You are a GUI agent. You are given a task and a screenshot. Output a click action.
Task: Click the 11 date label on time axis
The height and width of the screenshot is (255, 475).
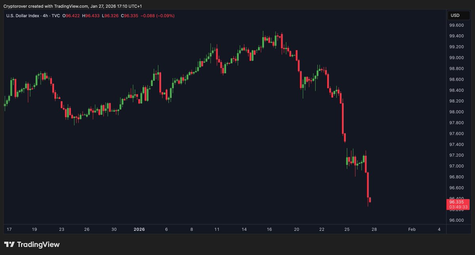click(x=217, y=229)
